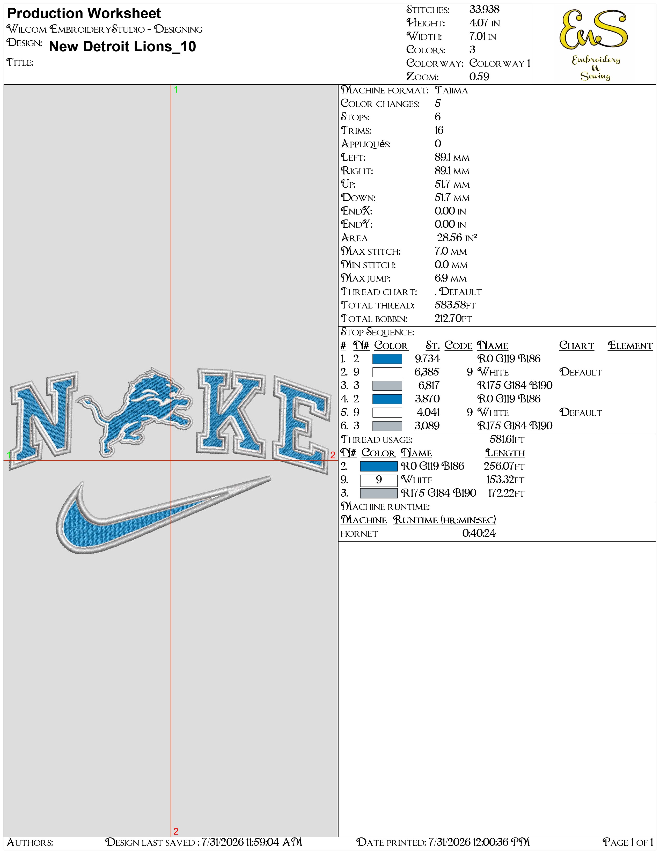Screen dimensions: 660x854
Task: Select the max jump value "6.9 MM"
Action: click(450, 278)
